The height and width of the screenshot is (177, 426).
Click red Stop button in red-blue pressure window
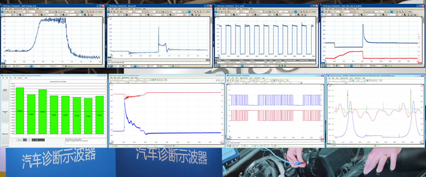pyautogui.click(x=325, y=66)
